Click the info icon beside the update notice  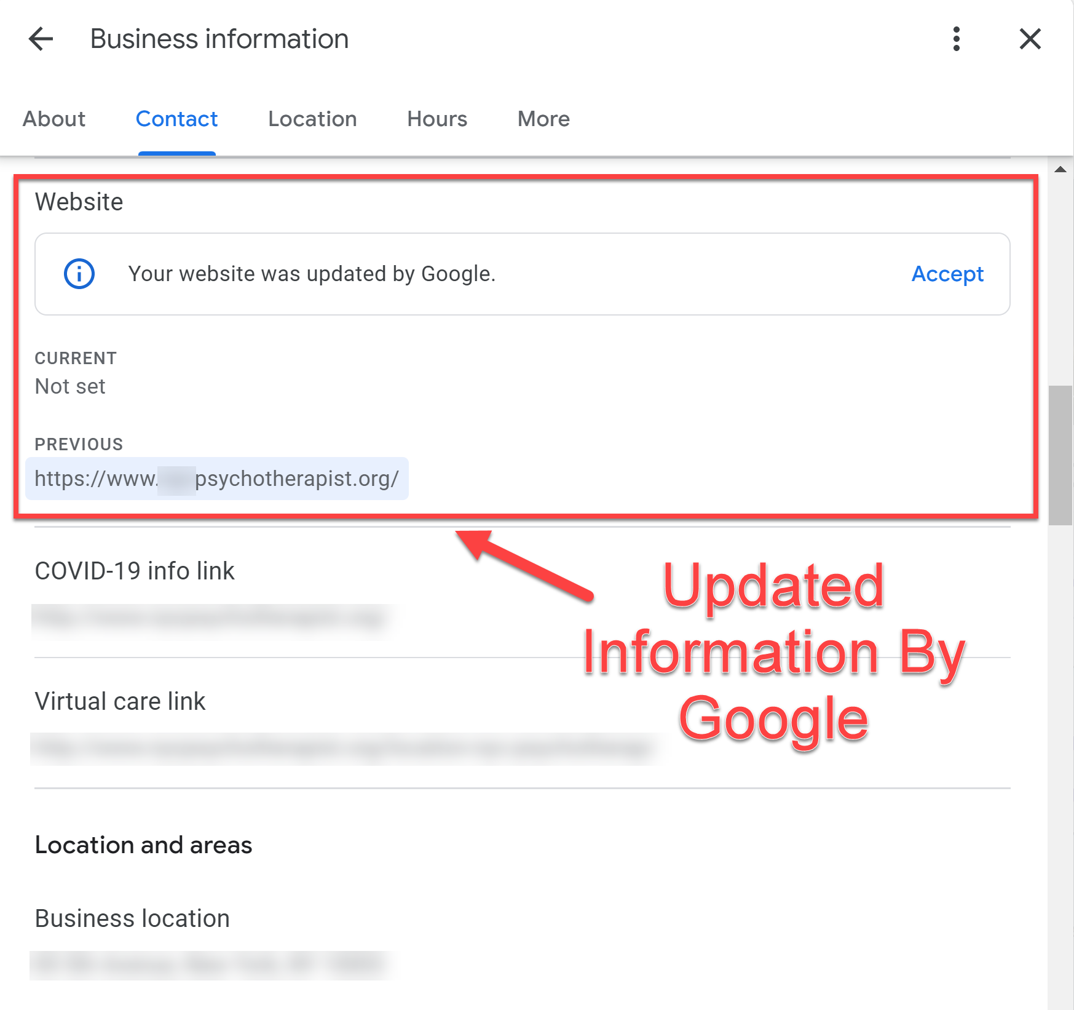click(78, 274)
